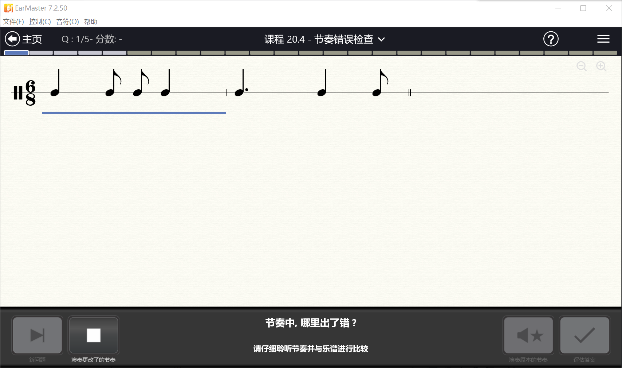This screenshot has width=622, height=368.
Task: Close the EarMaster window
Action: point(609,8)
